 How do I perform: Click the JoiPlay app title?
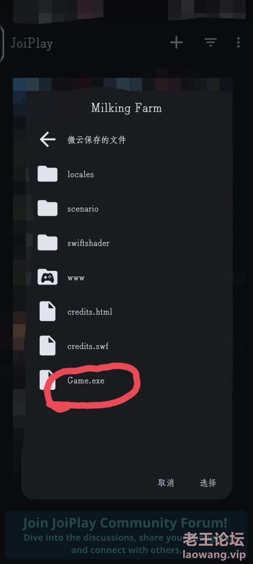click(x=32, y=43)
